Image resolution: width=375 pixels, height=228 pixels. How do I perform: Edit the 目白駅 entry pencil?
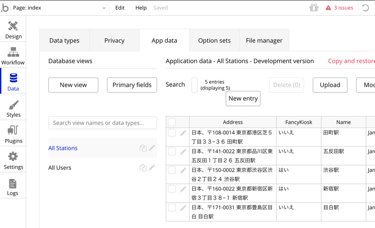point(183,208)
